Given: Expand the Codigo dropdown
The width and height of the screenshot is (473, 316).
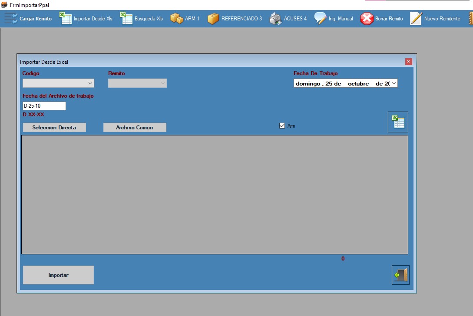Looking at the screenshot, I should [x=90, y=83].
